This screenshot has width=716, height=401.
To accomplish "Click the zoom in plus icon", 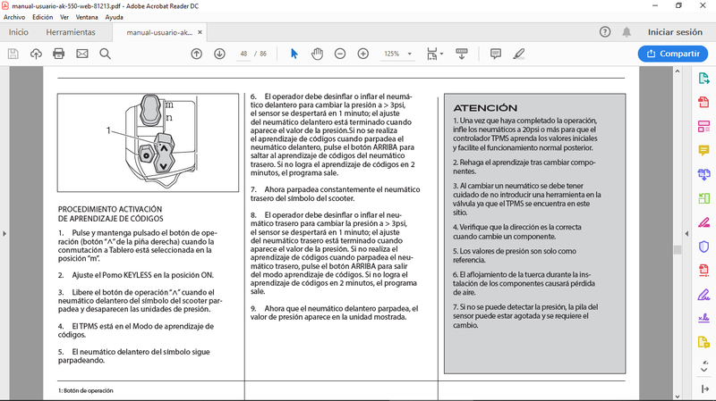I will point(363,54).
